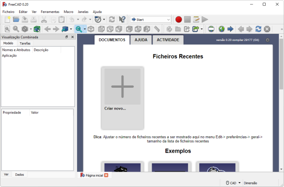Image resolution: width=284 pixels, height=187 pixels.
Task: Open the macros dialog icon
Action: (196, 20)
